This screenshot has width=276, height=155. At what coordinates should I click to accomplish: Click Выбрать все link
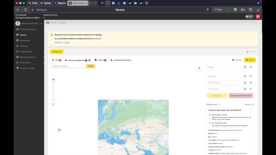pos(249,104)
